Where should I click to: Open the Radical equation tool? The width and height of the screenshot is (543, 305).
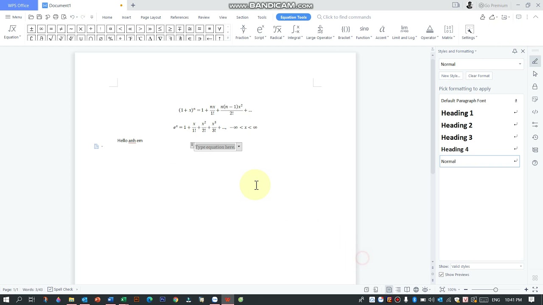click(277, 32)
